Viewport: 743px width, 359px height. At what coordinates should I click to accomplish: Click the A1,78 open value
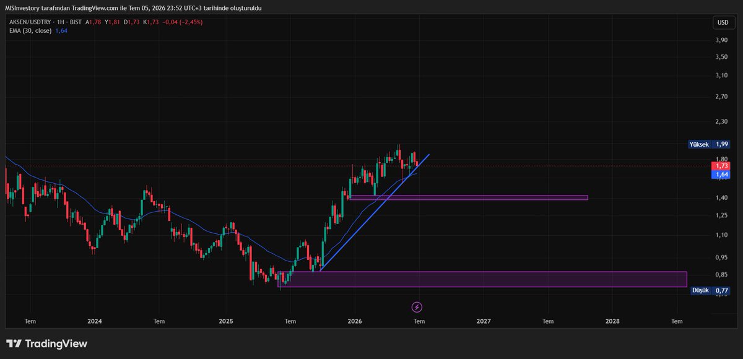point(93,22)
